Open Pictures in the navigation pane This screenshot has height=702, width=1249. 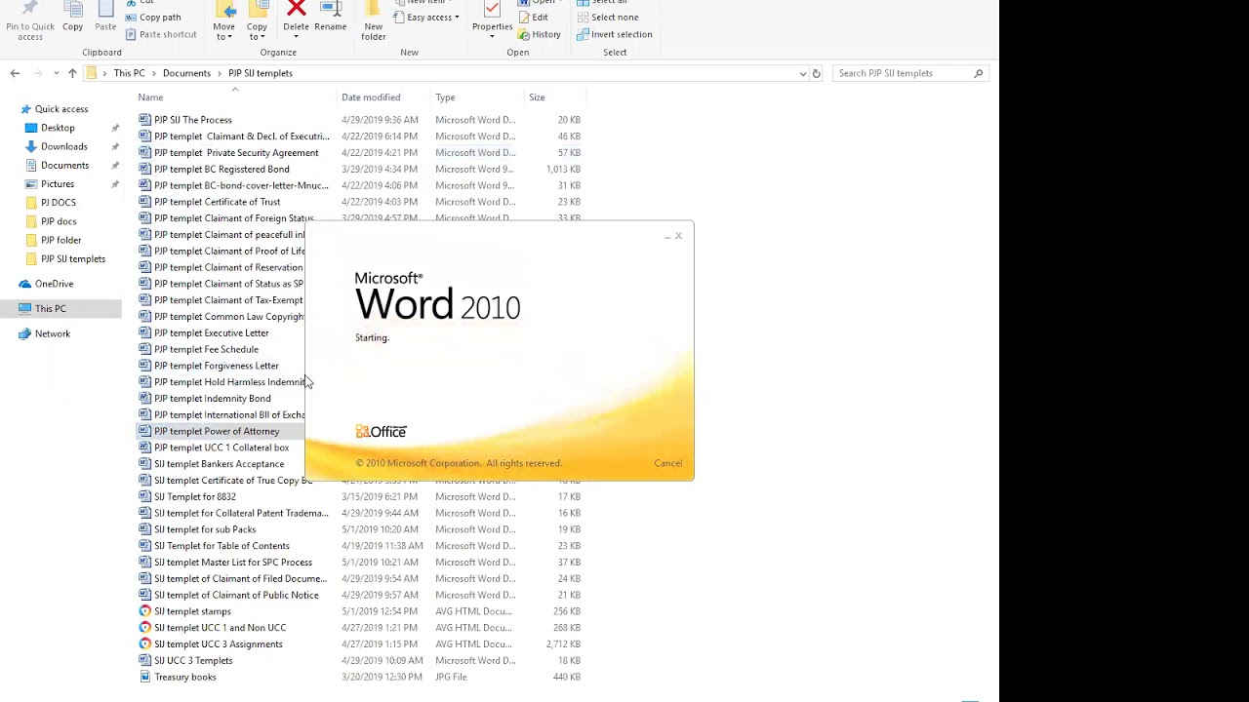[x=58, y=183]
